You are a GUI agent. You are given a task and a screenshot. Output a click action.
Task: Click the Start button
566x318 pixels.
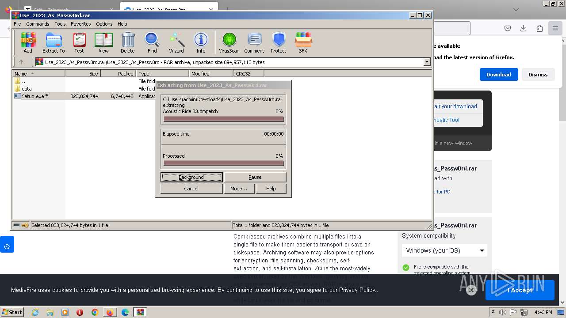point(12,312)
